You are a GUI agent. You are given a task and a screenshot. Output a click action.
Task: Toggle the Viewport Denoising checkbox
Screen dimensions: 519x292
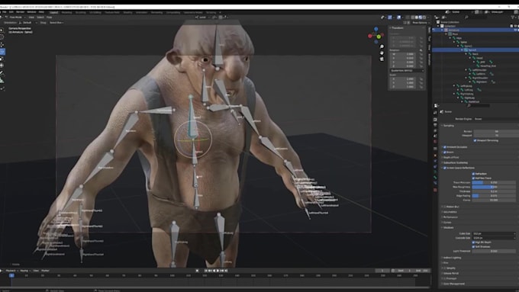point(475,140)
